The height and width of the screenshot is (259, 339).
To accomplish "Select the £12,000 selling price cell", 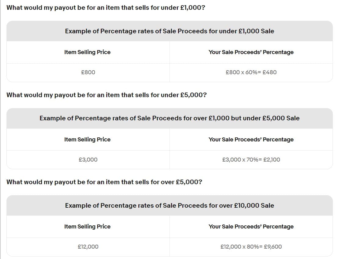I will [88, 247].
